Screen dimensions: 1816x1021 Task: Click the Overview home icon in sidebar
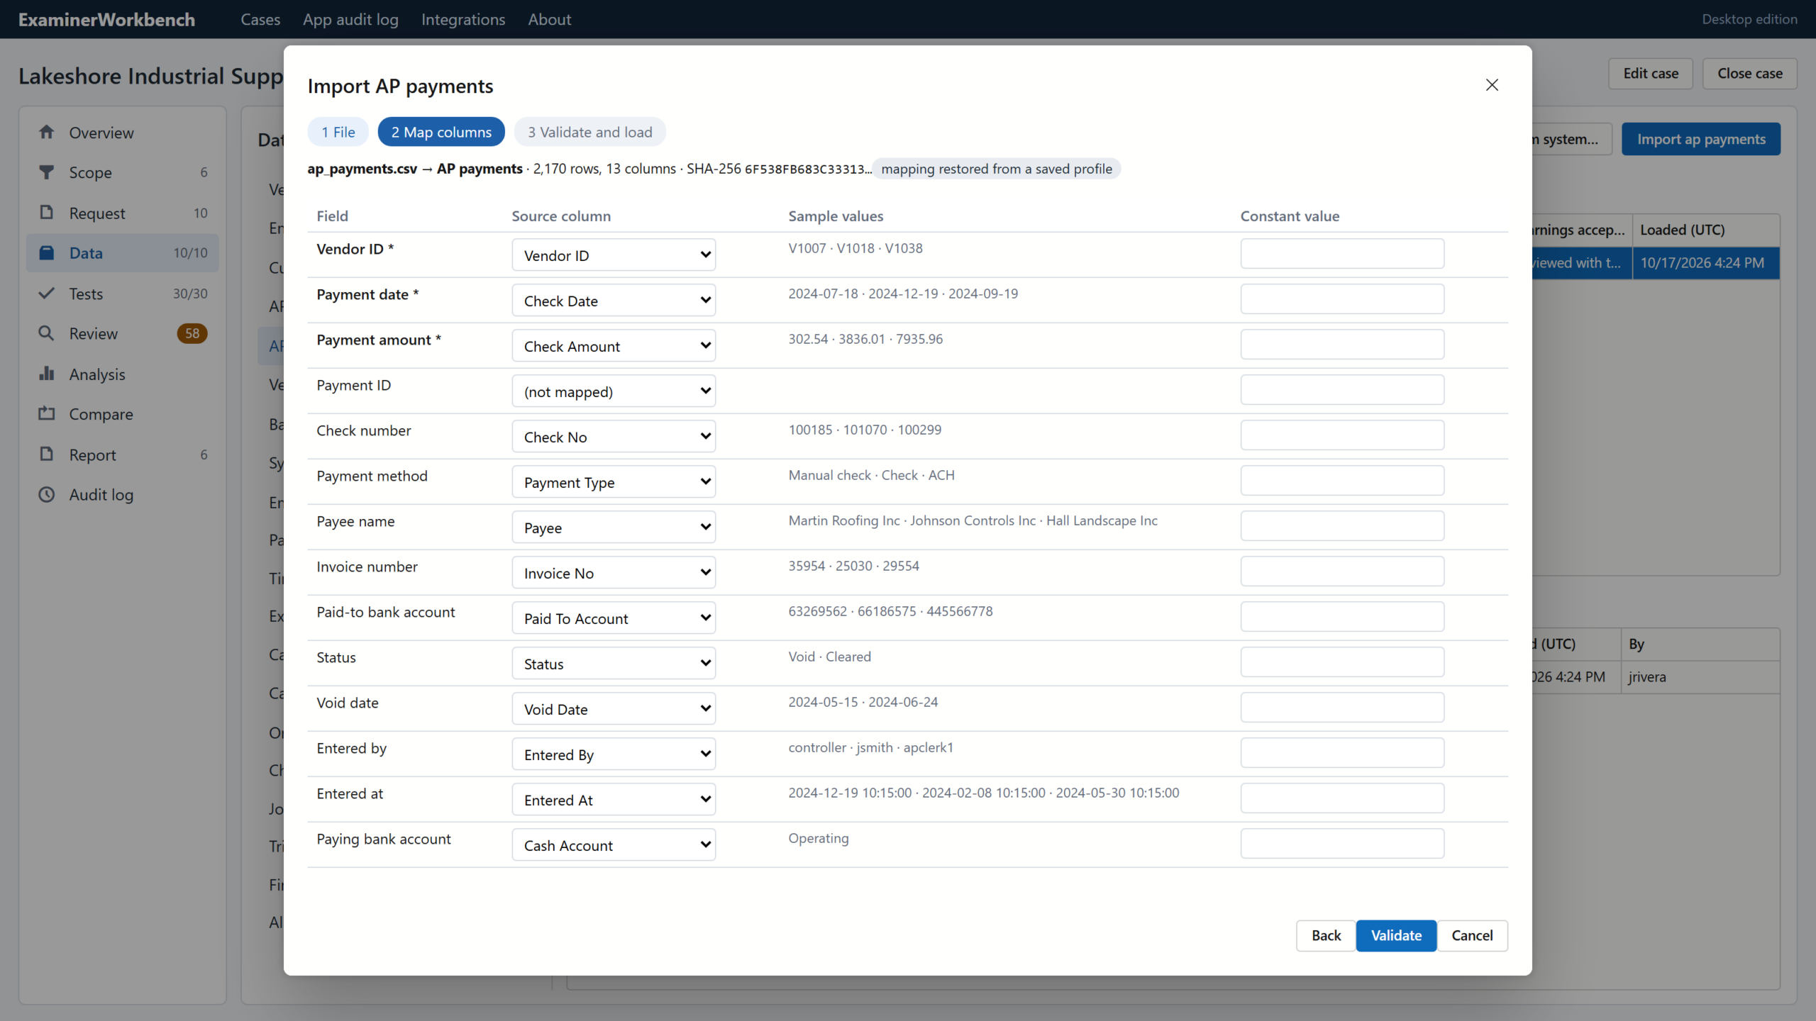click(x=47, y=132)
